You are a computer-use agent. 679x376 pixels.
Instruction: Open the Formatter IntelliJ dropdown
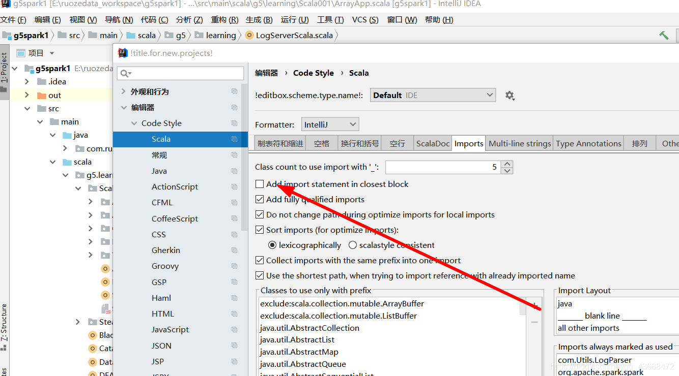[330, 124]
